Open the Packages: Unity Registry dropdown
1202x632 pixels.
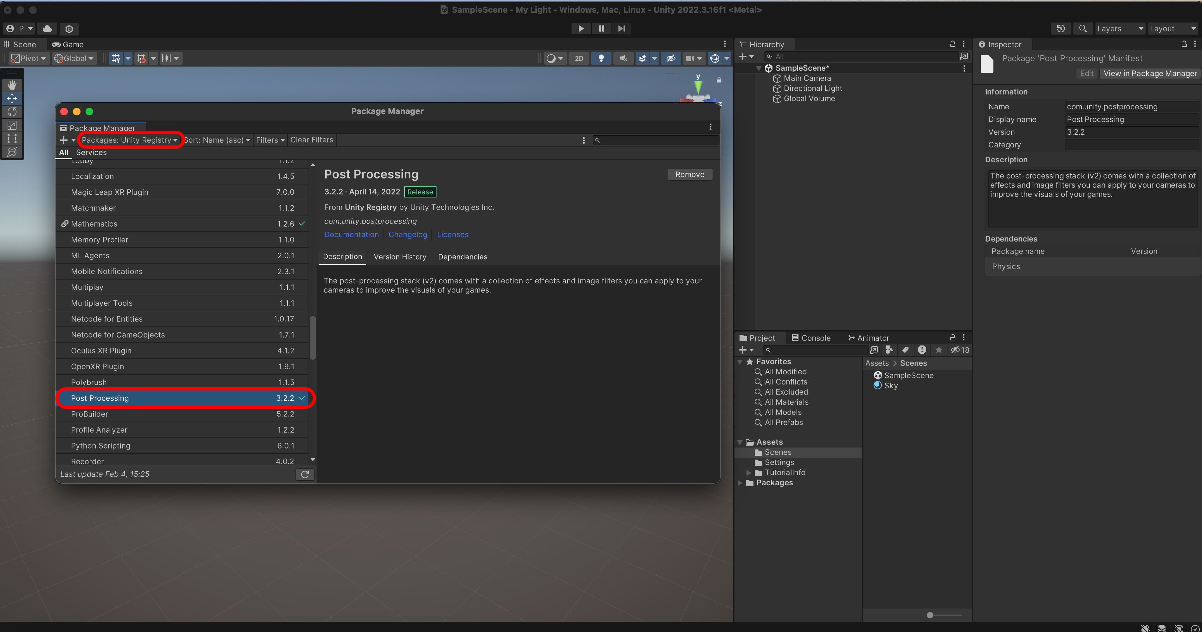[x=129, y=140]
